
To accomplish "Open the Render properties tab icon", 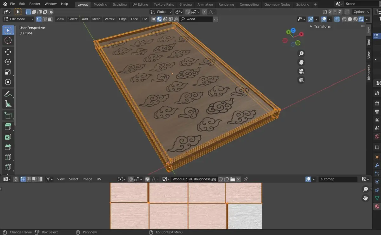I will tap(377, 103).
